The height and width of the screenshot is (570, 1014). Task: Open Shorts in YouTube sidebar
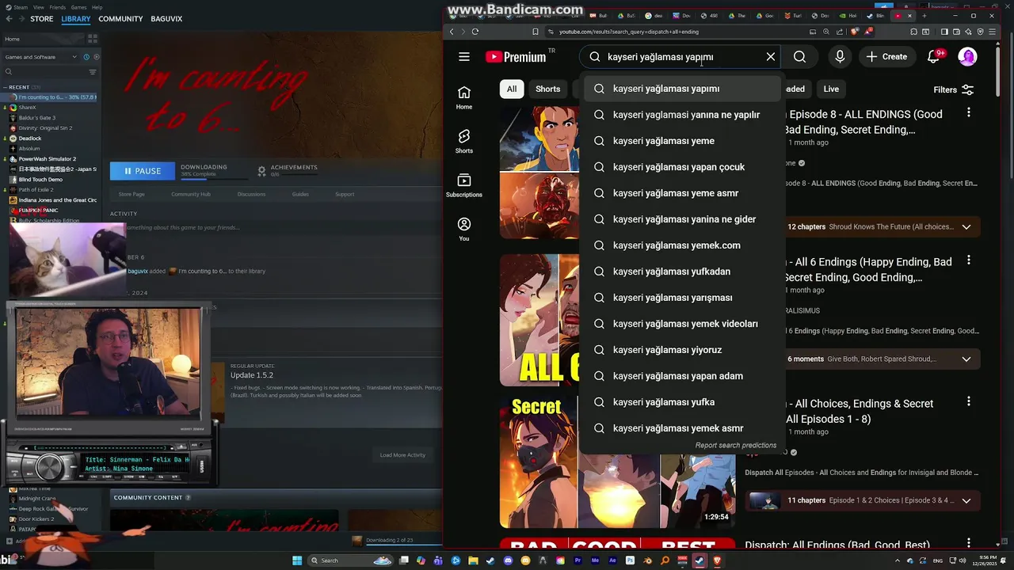tap(464, 142)
